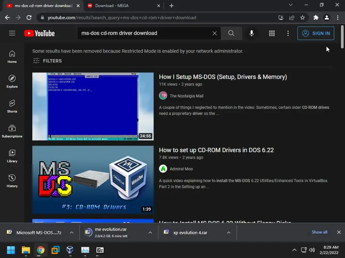Go to the YouTube logo home link

click(x=39, y=33)
